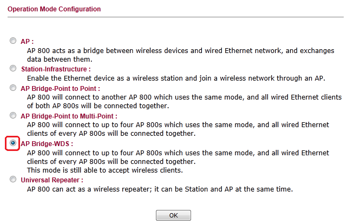Image resolution: width=354 pixels, height=224 pixels.
Task: Click the "Station-Infrastructure :" label text
Action: (x=55, y=69)
